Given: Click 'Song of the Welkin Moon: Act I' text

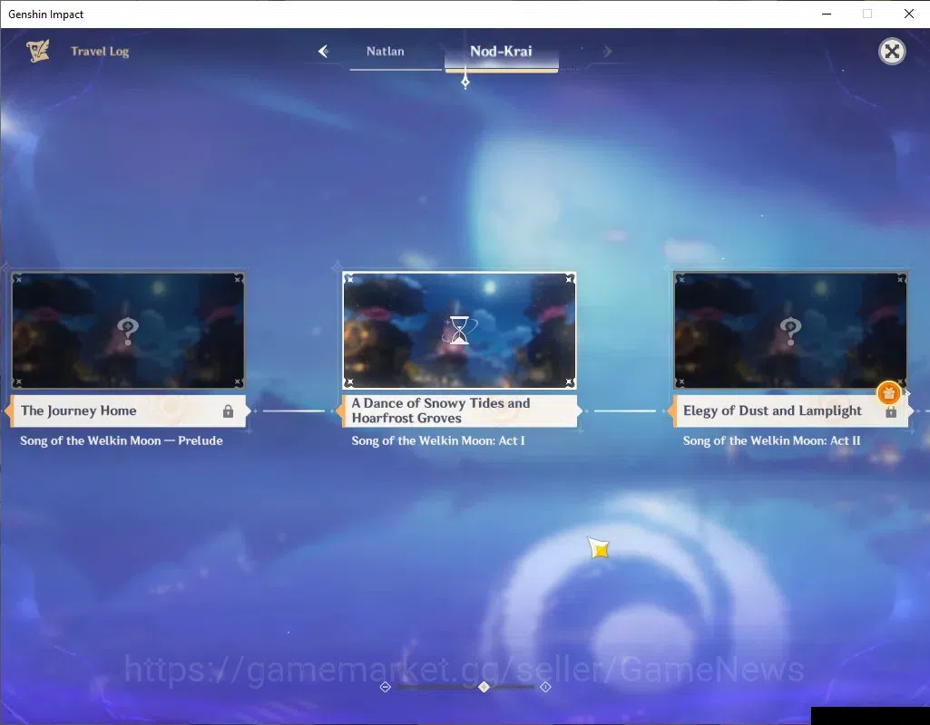Looking at the screenshot, I should click(438, 440).
